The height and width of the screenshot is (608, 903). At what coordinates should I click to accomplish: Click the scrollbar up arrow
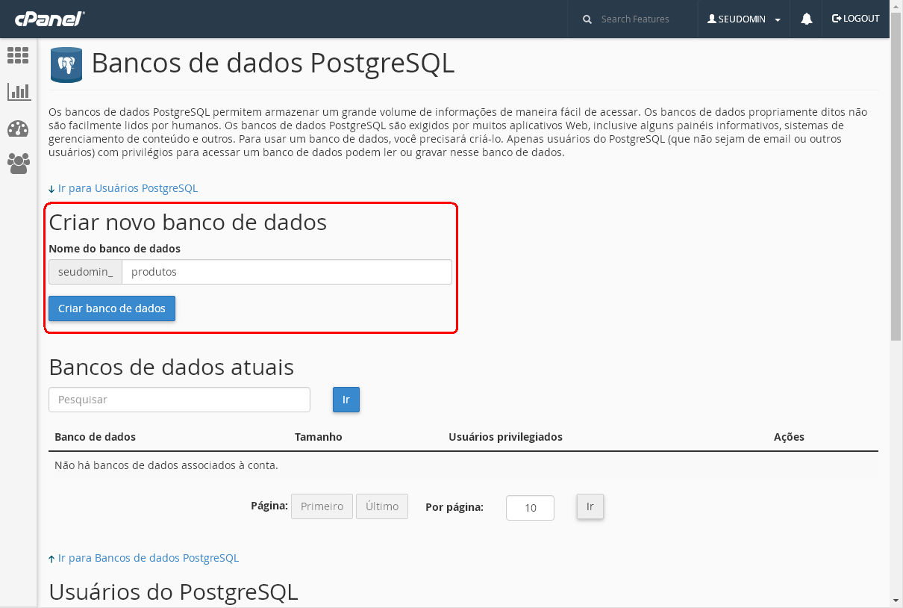click(x=896, y=6)
